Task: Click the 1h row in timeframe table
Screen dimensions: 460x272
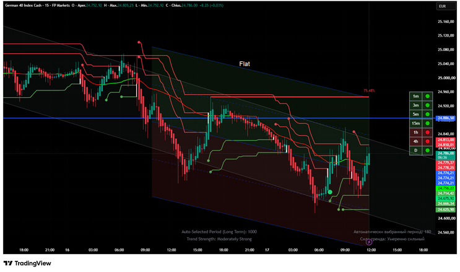Action: click(421, 133)
